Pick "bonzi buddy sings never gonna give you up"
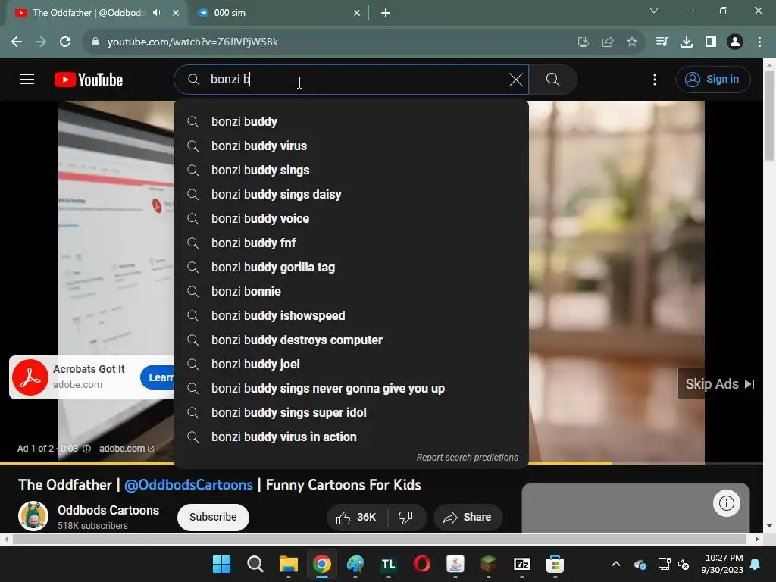This screenshot has width=776, height=582. pos(352,389)
